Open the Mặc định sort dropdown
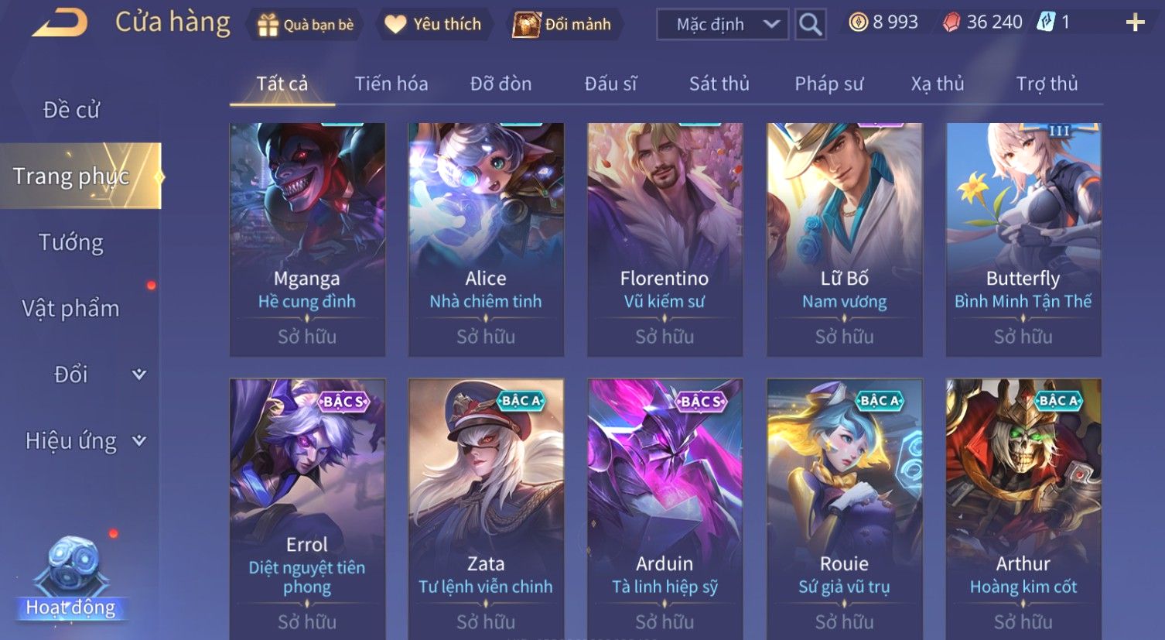Image resolution: width=1165 pixels, height=640 pixels. tap(723, 25)
